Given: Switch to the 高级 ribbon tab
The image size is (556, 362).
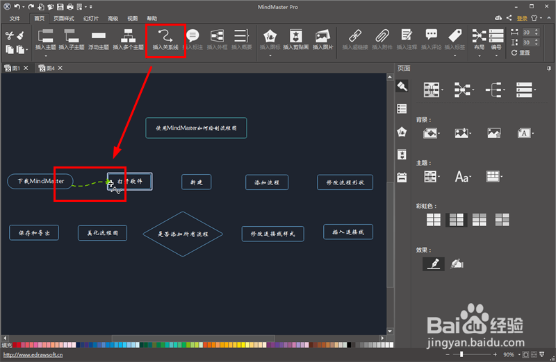Looking at the screenshot, I should (x=113, y=19).
